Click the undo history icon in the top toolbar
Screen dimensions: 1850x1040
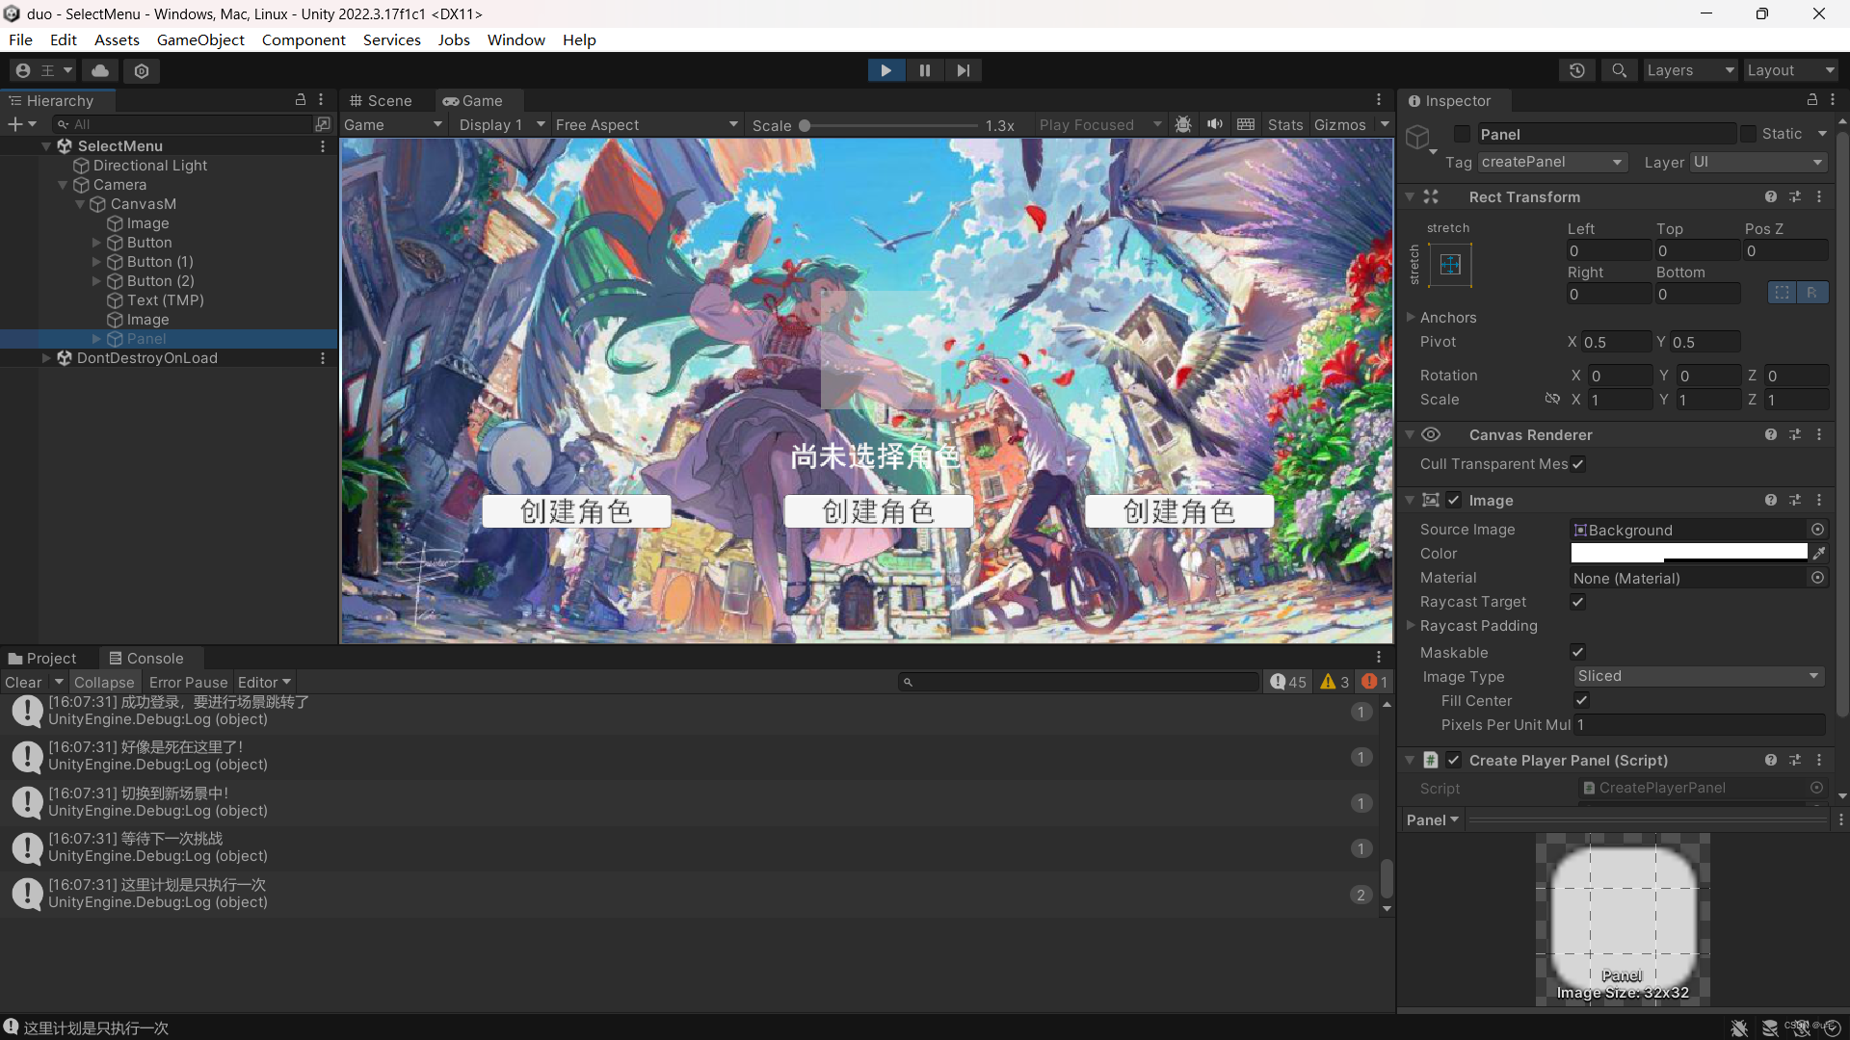tap(1577, 70)
